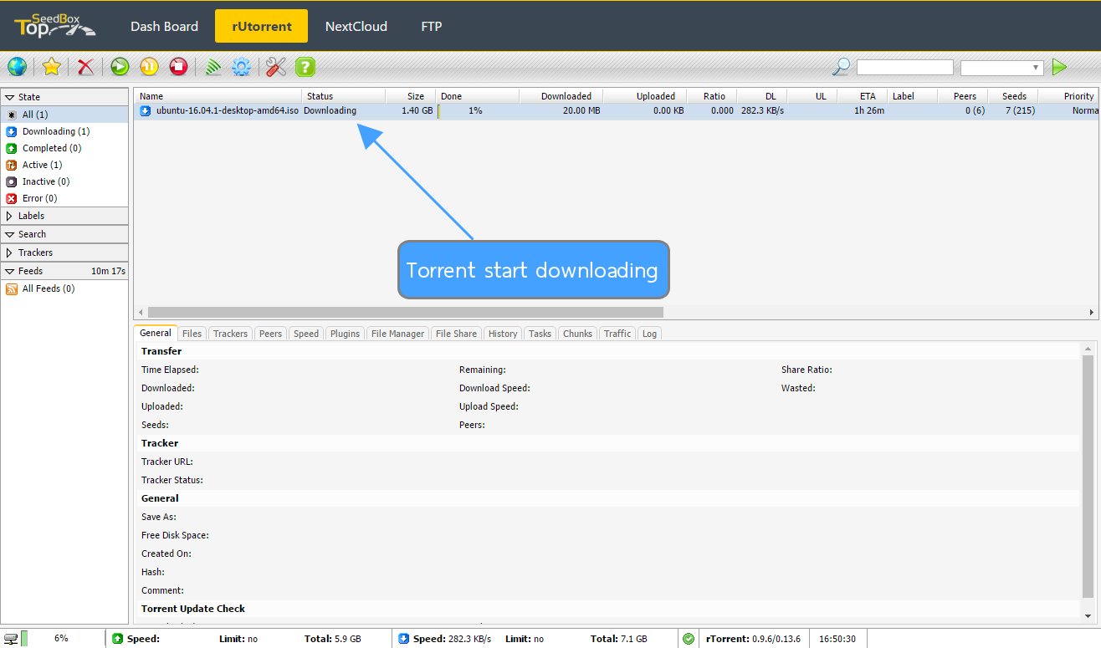The image size is (1101, 648).
Task: Click the disk usage icon in status bar
Action: click(x=11, y=639)
